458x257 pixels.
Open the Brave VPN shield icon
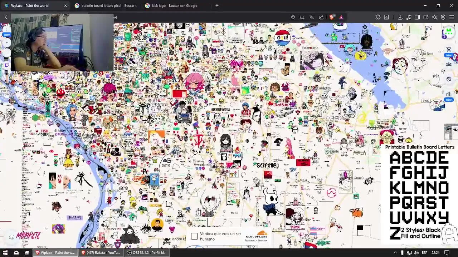point(443,17)
